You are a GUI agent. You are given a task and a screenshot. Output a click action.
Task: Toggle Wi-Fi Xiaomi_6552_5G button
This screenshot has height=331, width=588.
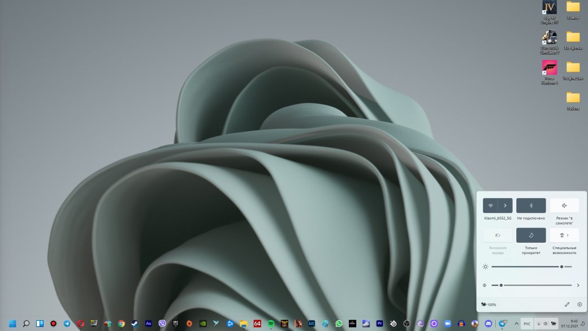coord(490,205)
